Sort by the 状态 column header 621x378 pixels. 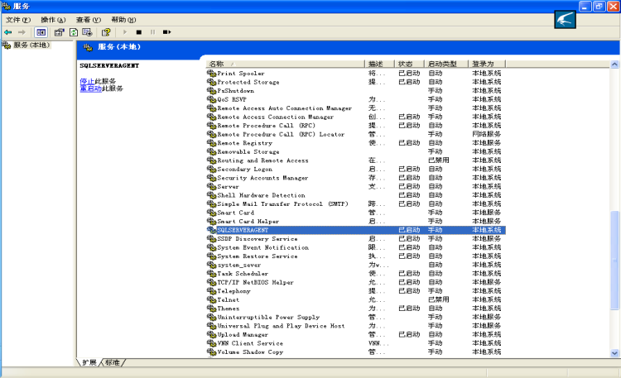(x=410, y=64)
